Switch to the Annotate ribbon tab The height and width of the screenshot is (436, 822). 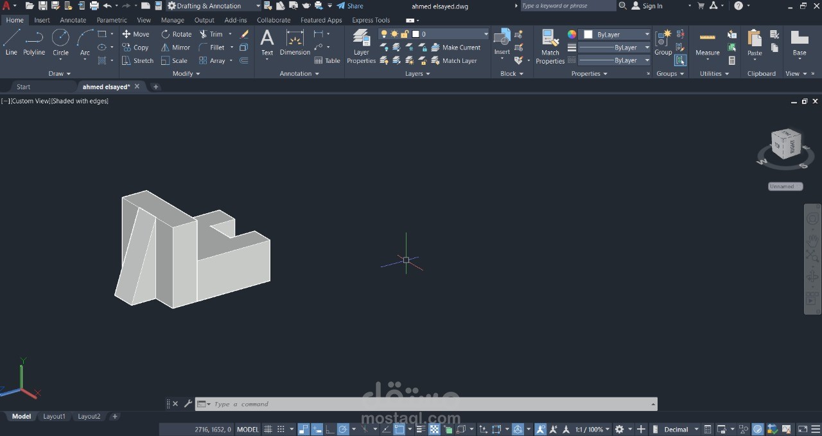click(73, 20)
